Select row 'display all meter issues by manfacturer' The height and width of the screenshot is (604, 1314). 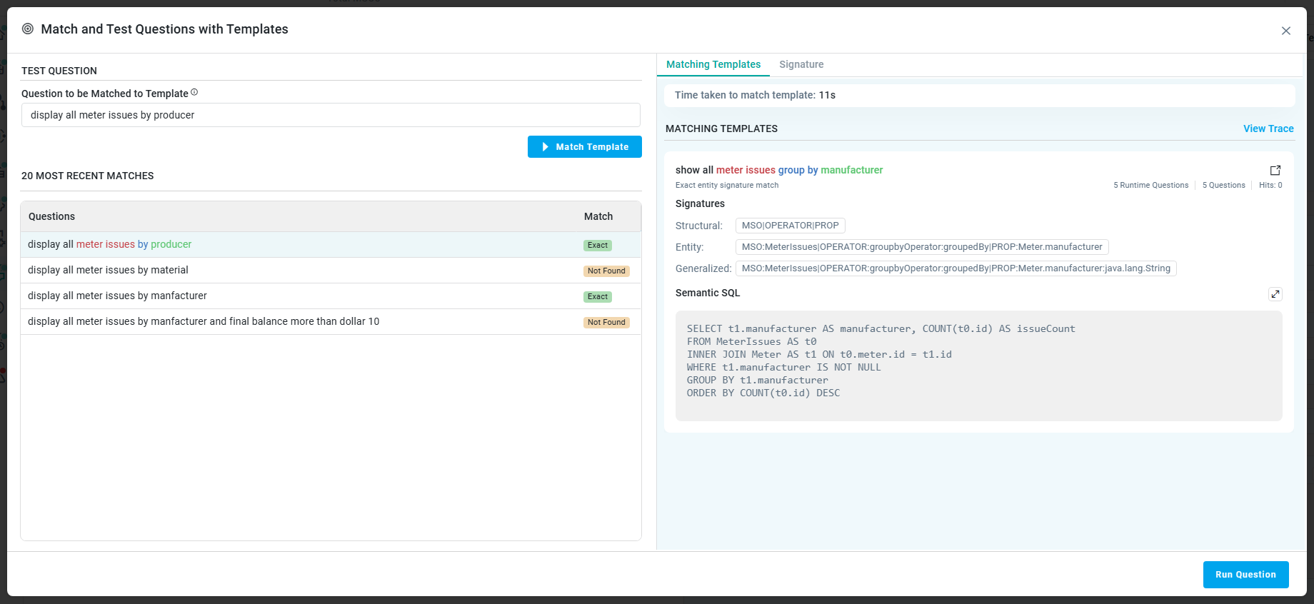pyautogui.click(x=331, y=296)
